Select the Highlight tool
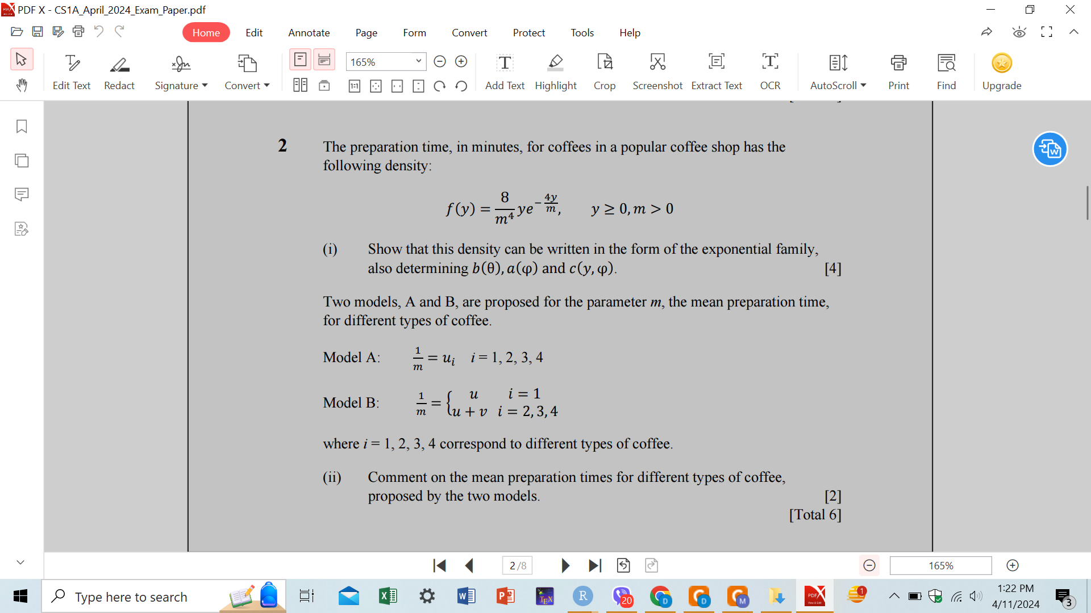Image resolution: width=1091 pixels, height=613 pixels. point(555,71)
